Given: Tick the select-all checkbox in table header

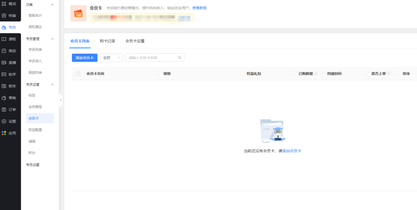Looking at the screenshot, I should click(x=78, y=74).
